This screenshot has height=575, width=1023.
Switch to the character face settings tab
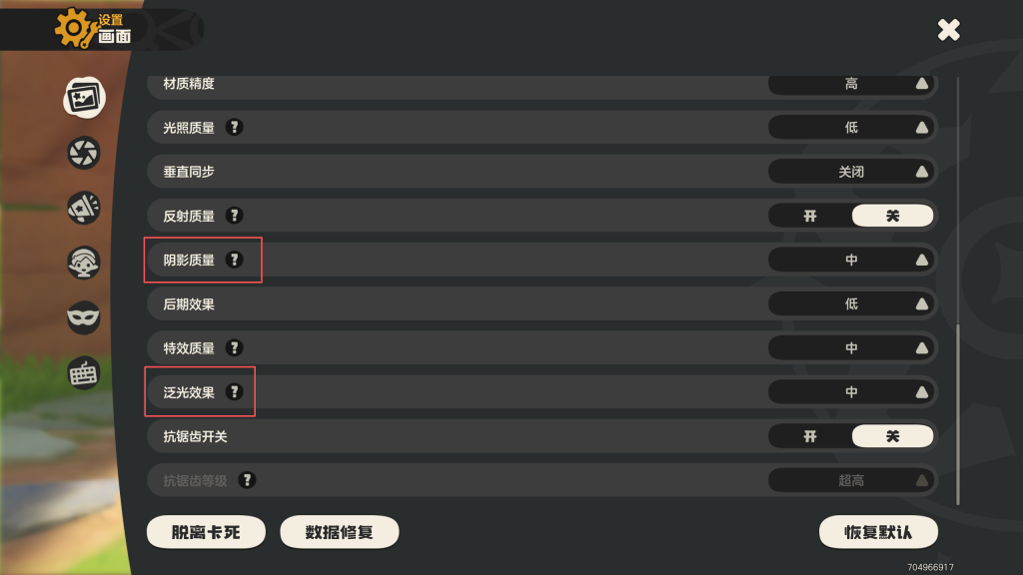(x=84, y=263)
